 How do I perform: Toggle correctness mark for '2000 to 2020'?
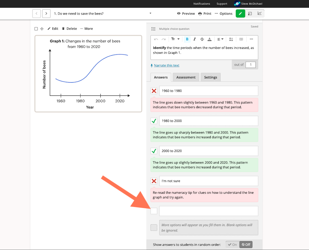point(154,151)
